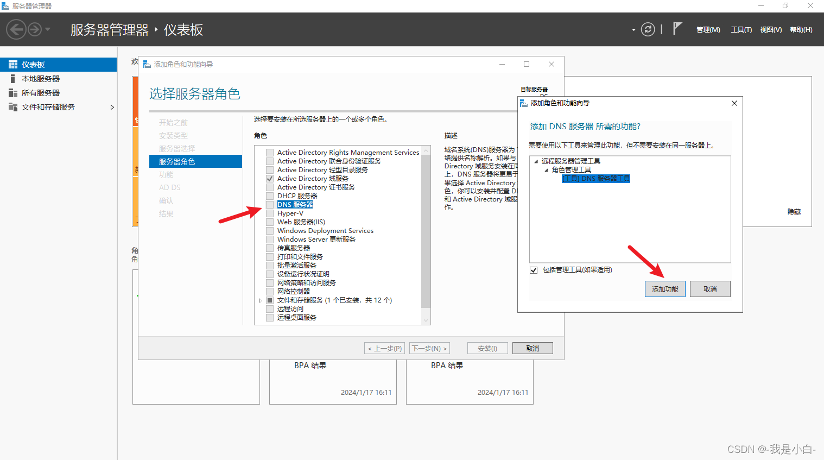Click the 文件和存储服务 icon in sidebar
Image resolution: width=824 pixels, height=460 pixels.
[13, 107]
